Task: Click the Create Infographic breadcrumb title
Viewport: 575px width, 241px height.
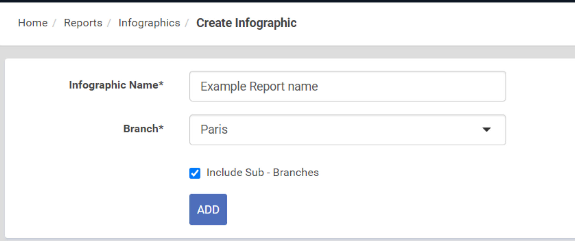Action: coord(246,23)
